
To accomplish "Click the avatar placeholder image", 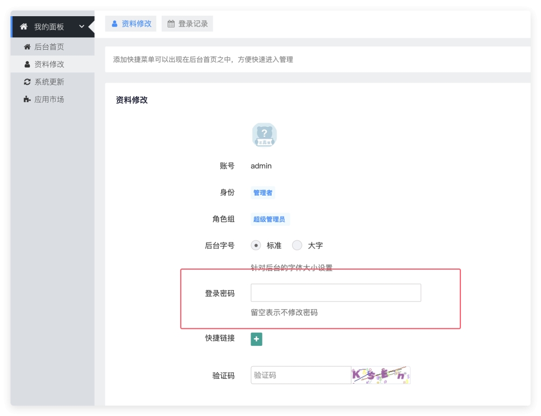I will pyautogui.click(x=265, y=135).
